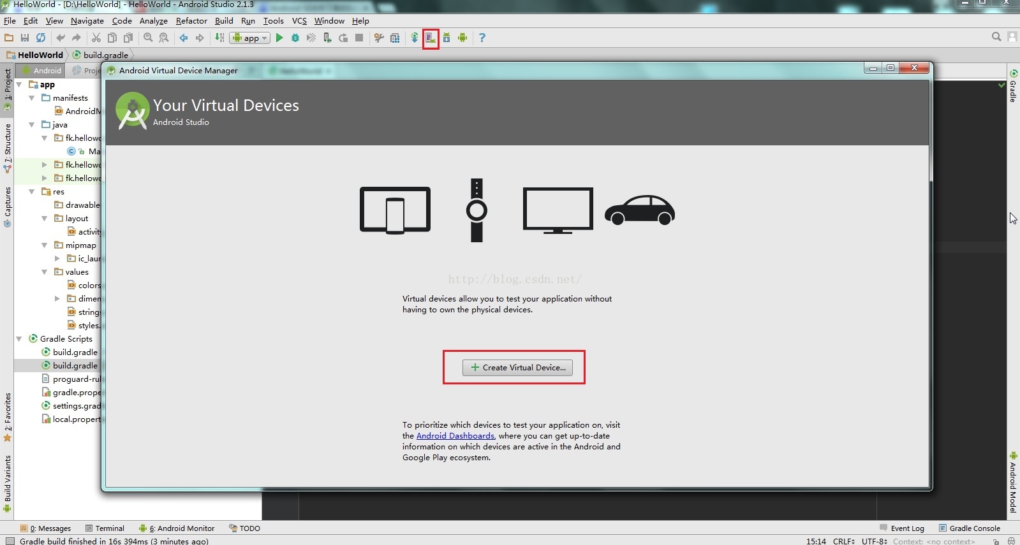Open the Navigate menu
1020x545 pixels.
(87, 20)
